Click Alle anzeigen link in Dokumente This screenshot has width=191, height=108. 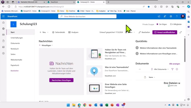[x=175, y=64]
